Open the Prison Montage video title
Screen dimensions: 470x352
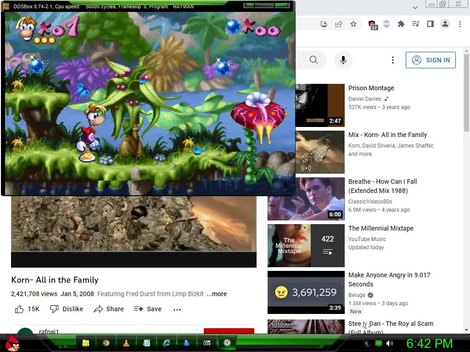[x=371, y=88]
